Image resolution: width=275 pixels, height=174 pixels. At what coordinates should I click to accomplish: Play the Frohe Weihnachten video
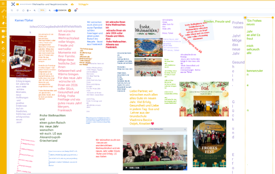127,167
